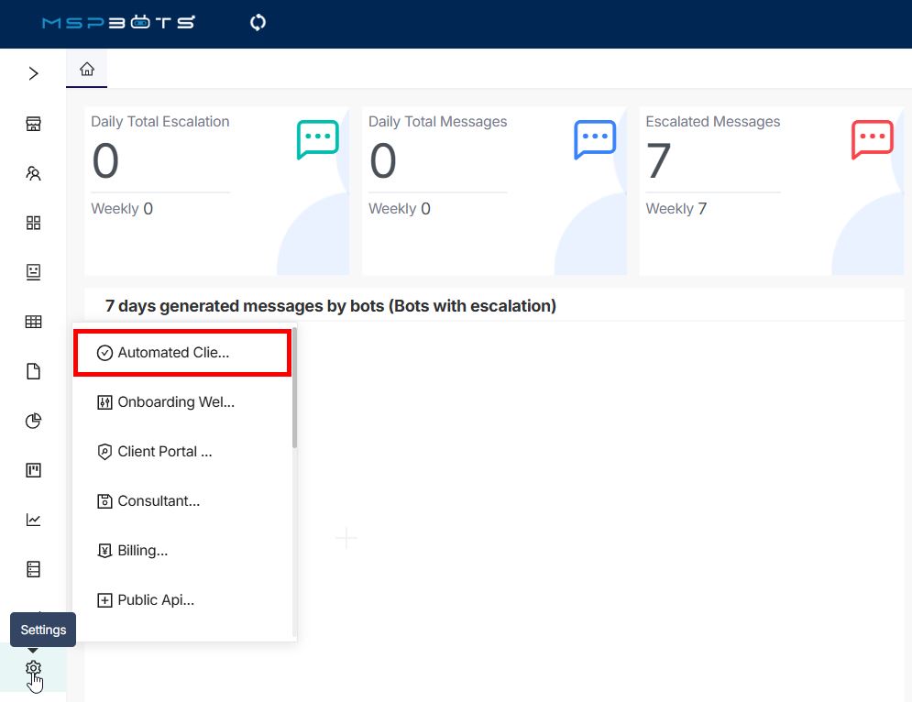The image size is (912, 702).
Task: Select the trend line chart icon in the sidebar
Action: (34, 520)
